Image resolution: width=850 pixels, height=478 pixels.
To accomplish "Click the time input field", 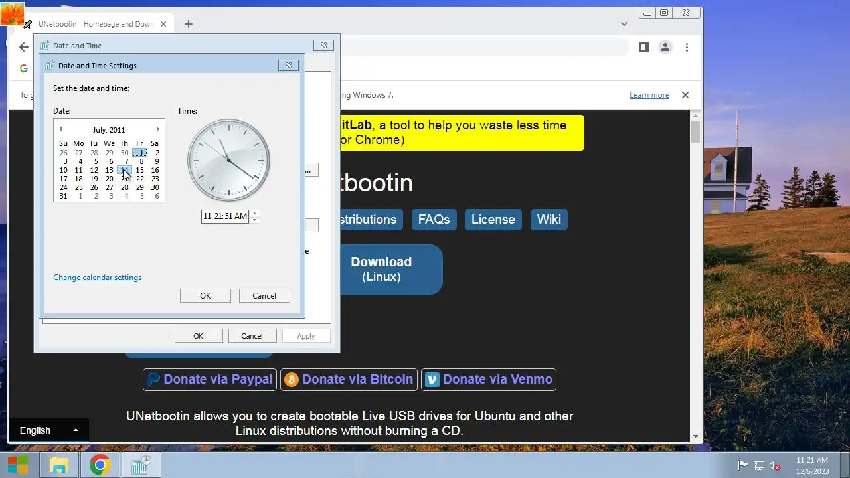I will [225, 216].
